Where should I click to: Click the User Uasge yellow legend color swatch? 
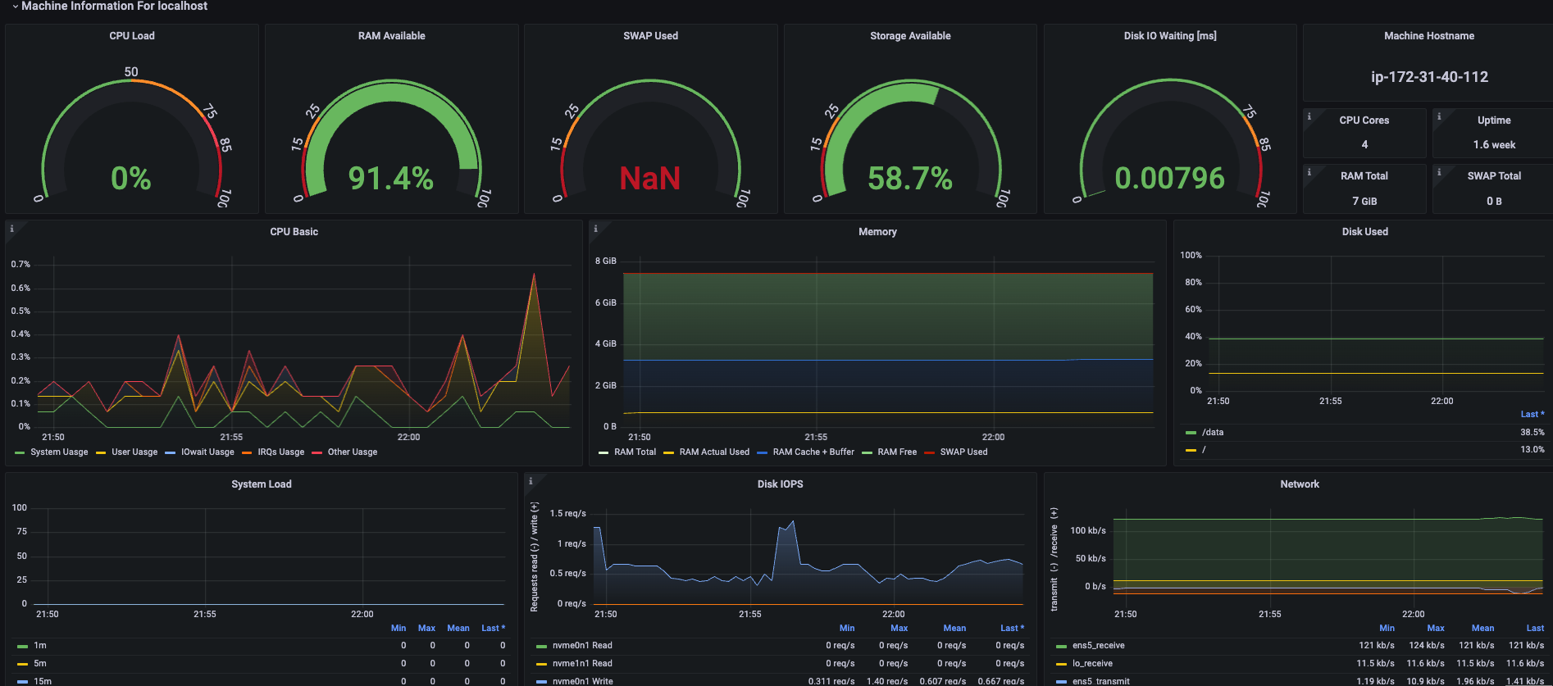[x=101, y=452]
